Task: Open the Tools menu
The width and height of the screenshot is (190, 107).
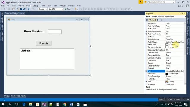Action: click(49, 6)
